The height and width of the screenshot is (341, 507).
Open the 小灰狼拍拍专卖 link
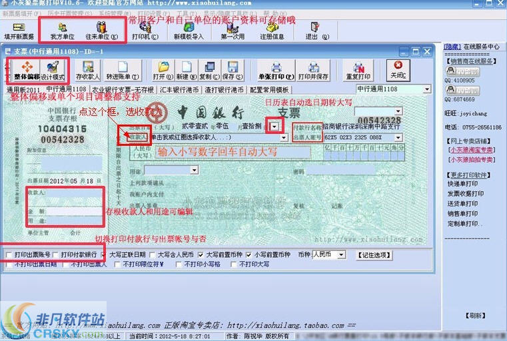pos(472,160)
